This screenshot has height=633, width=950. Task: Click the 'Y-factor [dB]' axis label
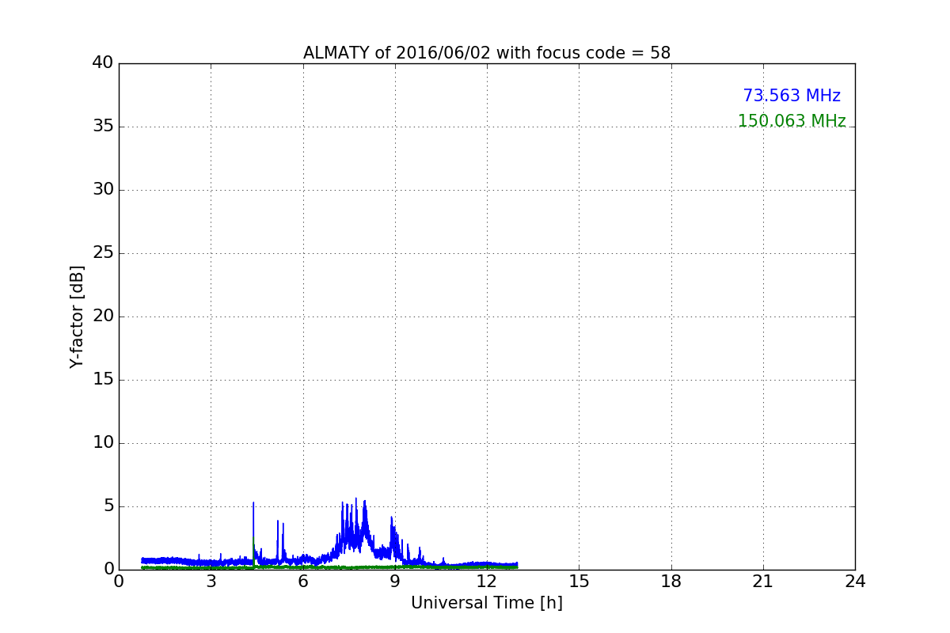click(77, 316)
